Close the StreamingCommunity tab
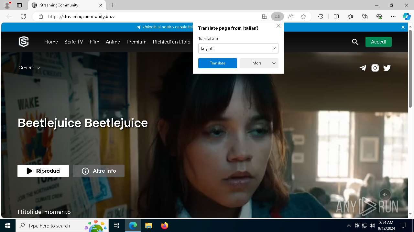Viewport: 414px width, 232px height. 101,5
